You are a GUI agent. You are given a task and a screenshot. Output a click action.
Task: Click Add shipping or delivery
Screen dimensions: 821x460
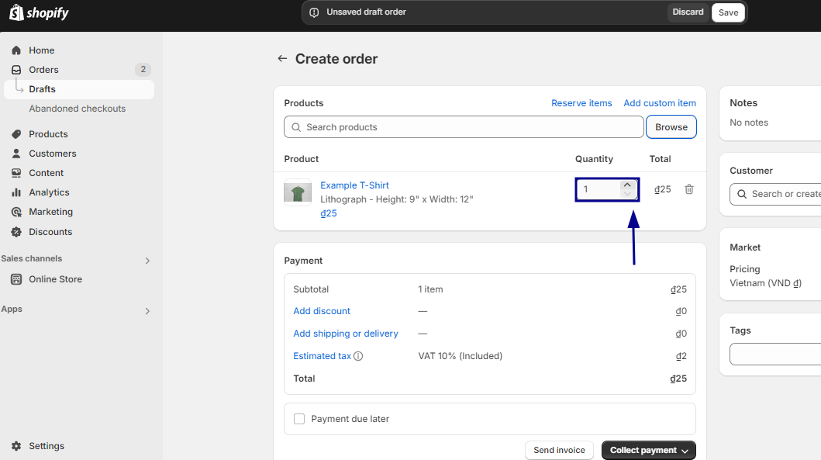[346, 334]
